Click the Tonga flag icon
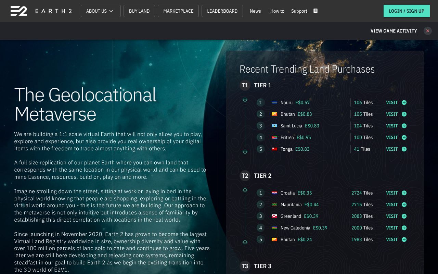Screen dimensions: 438x274 coord(274,149)
